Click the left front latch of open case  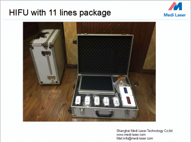click(82, 111)
